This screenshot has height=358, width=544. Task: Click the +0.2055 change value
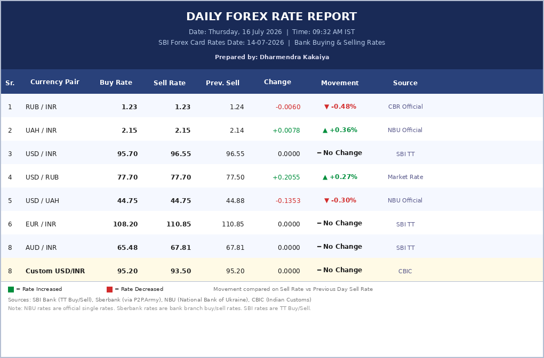click(286, 177)
